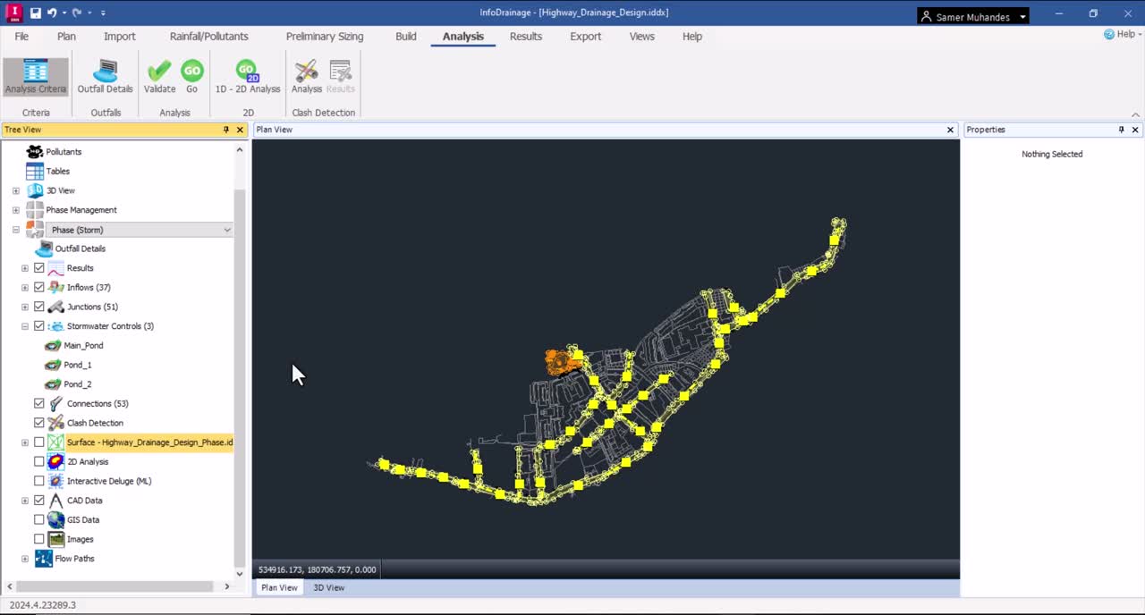This screenshot has height=615, width=1145.
Task: Expand the Phase Management node
Action: (x=15, y=210)
